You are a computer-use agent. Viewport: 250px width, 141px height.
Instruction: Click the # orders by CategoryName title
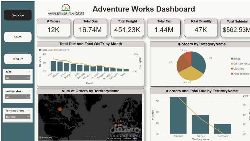pyautogui.click(x=202, y=44)
